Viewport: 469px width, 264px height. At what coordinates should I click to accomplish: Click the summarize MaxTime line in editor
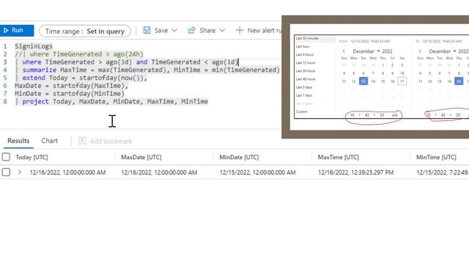pos(147,70)
